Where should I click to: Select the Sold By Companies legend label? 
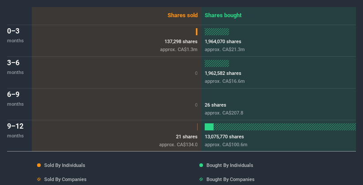tap(65, 179)
